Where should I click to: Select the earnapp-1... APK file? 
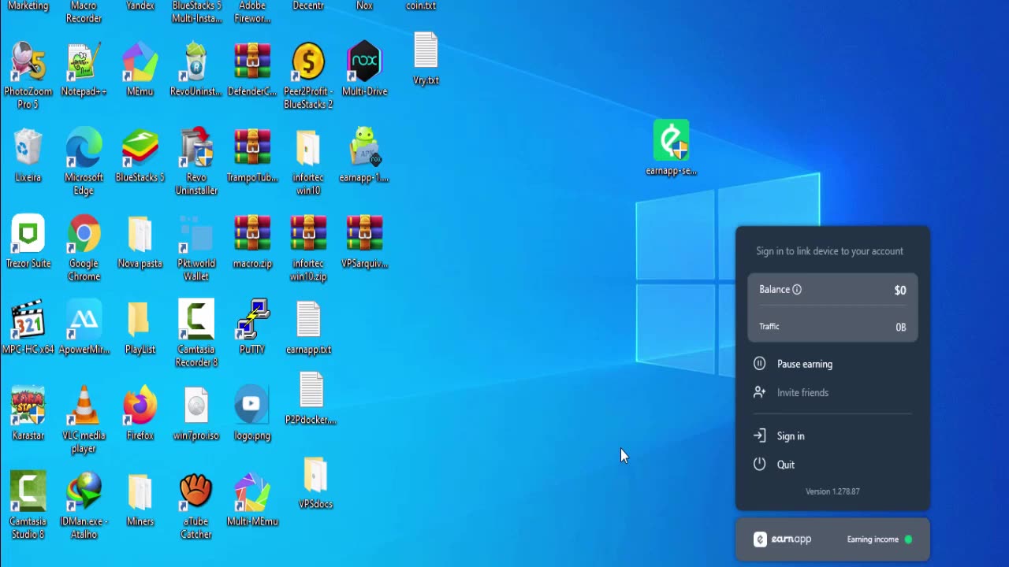tap(364, 155)
